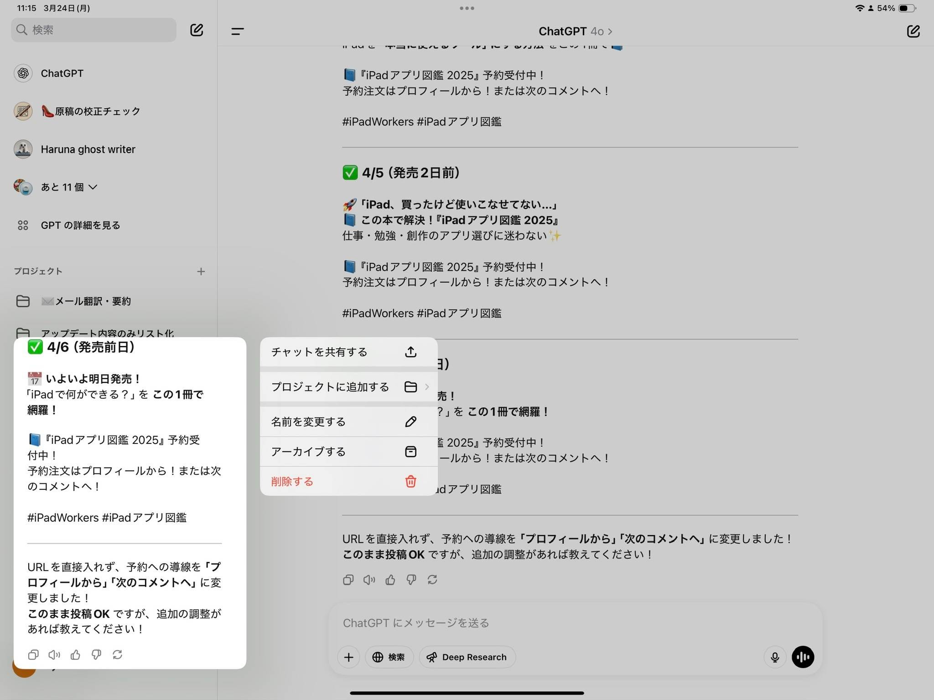This screenshot has height=700, width=934.
Task: Toggle Deep Research button
Action: 467,657
